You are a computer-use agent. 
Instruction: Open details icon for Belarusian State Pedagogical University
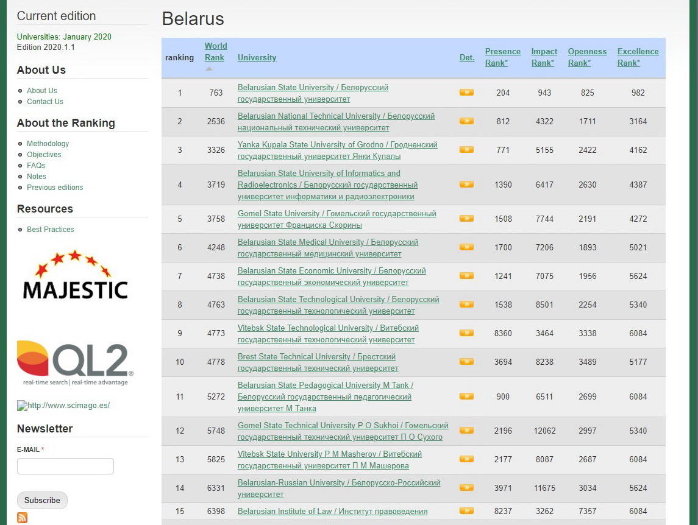pos(466,396)
